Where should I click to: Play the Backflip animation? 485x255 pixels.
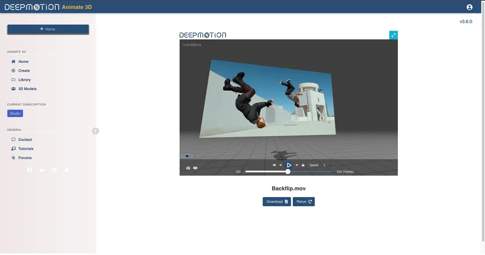coord(289,165)
